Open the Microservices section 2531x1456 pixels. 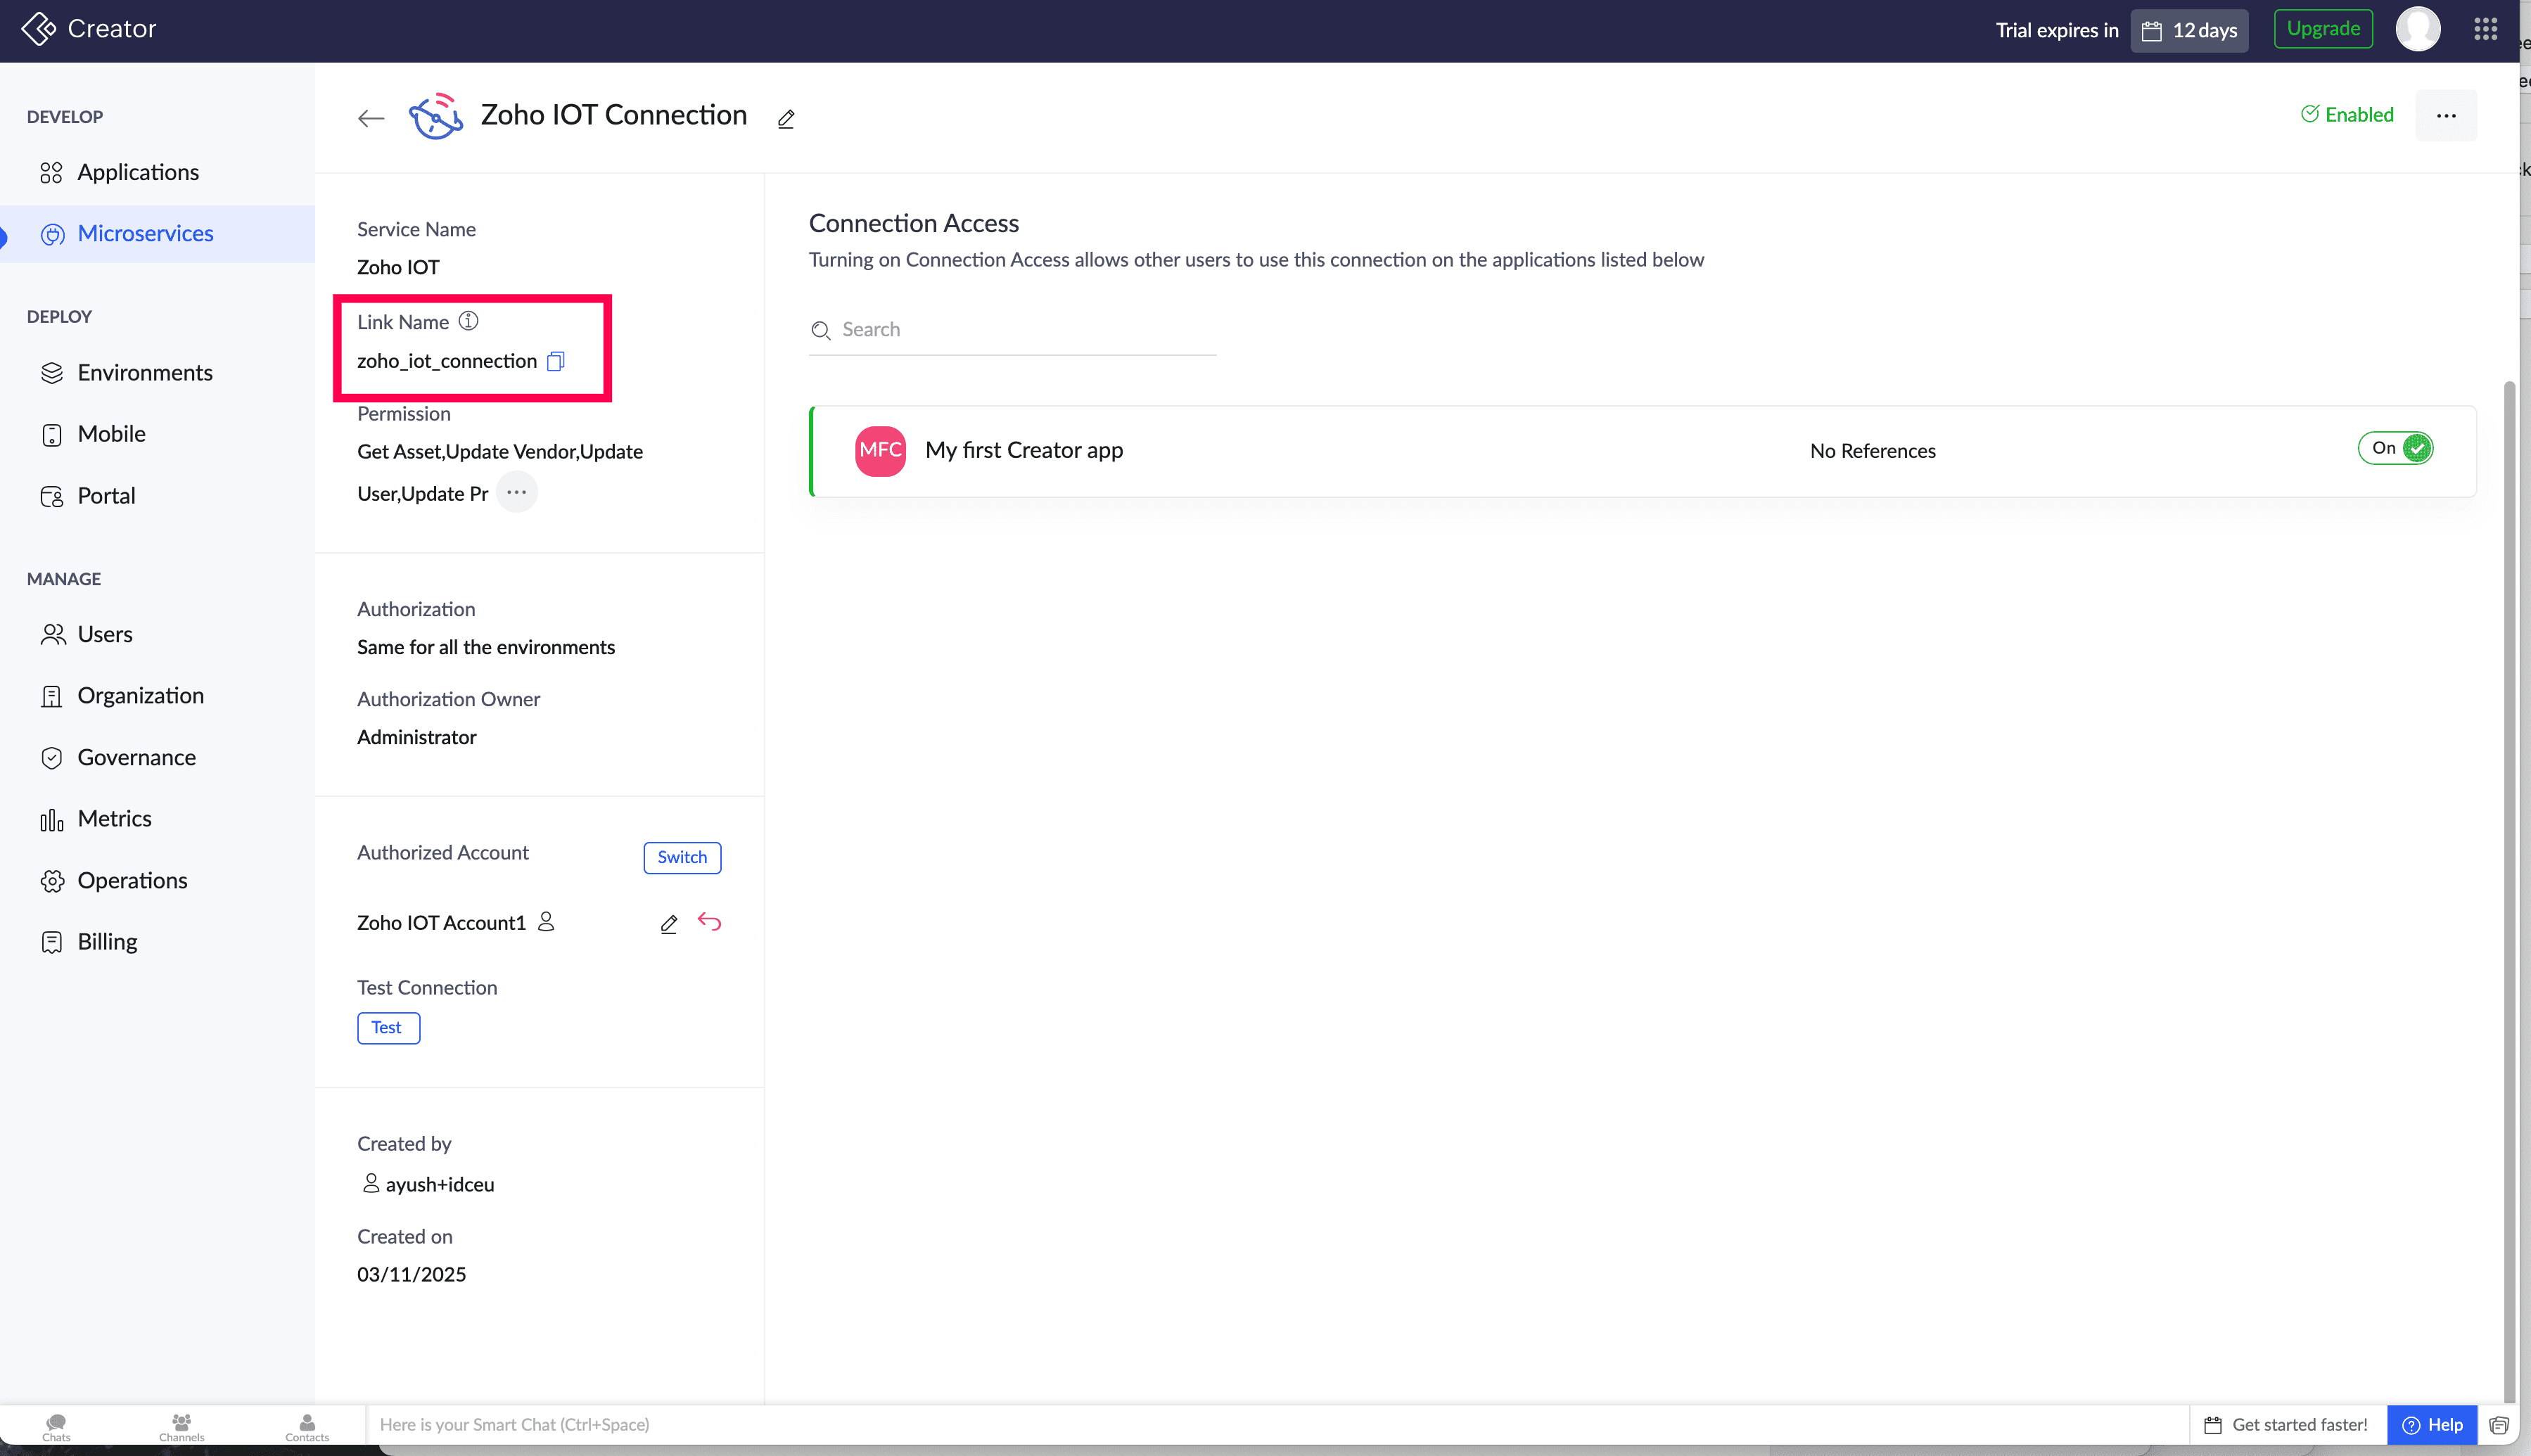(145, 234)
